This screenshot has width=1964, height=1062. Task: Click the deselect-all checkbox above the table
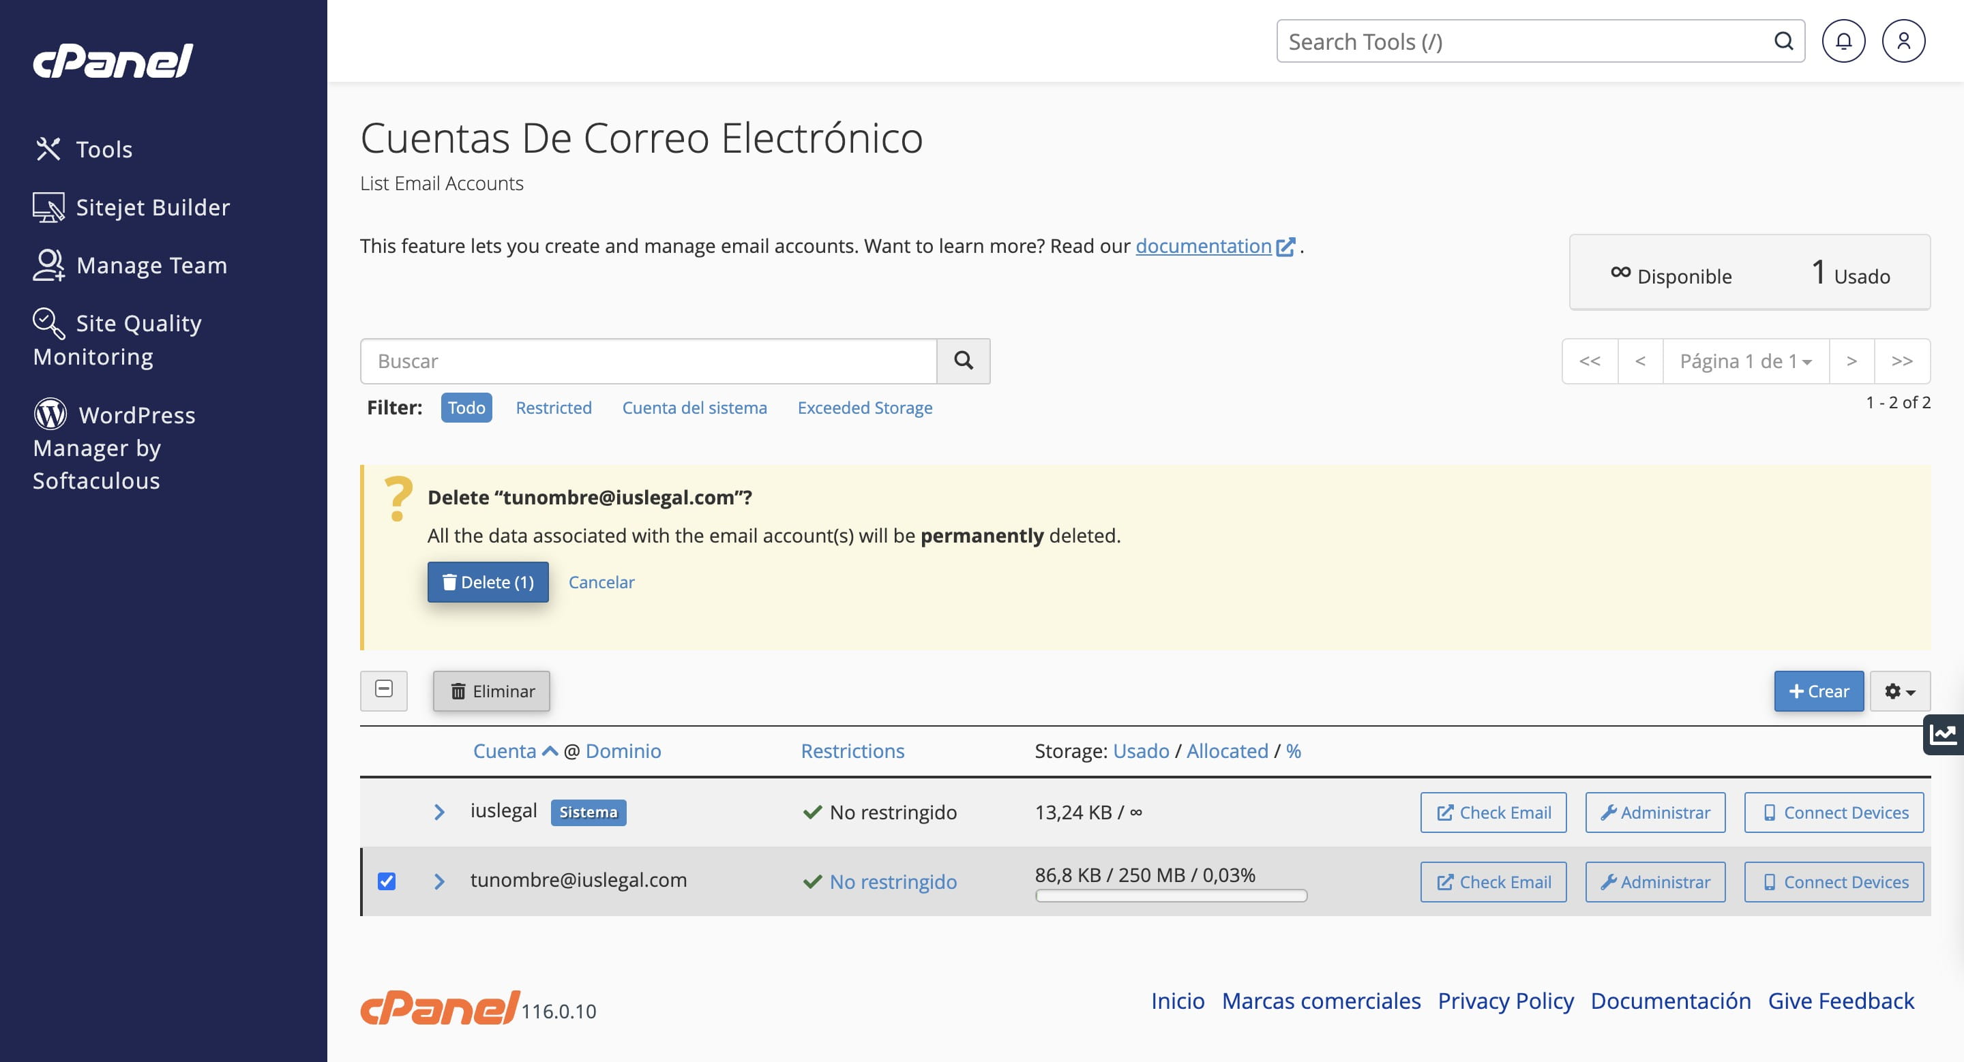click(x=383, y=691)
